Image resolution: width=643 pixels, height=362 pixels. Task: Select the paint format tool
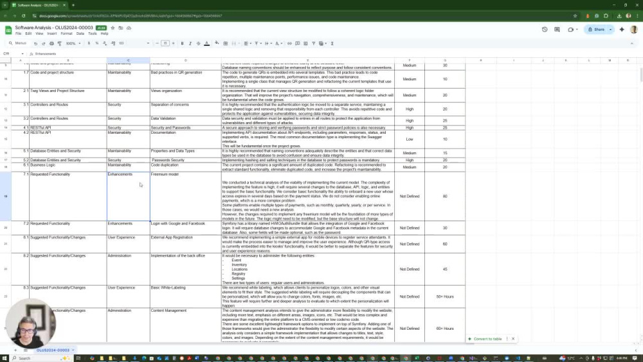tap(59, 44)
